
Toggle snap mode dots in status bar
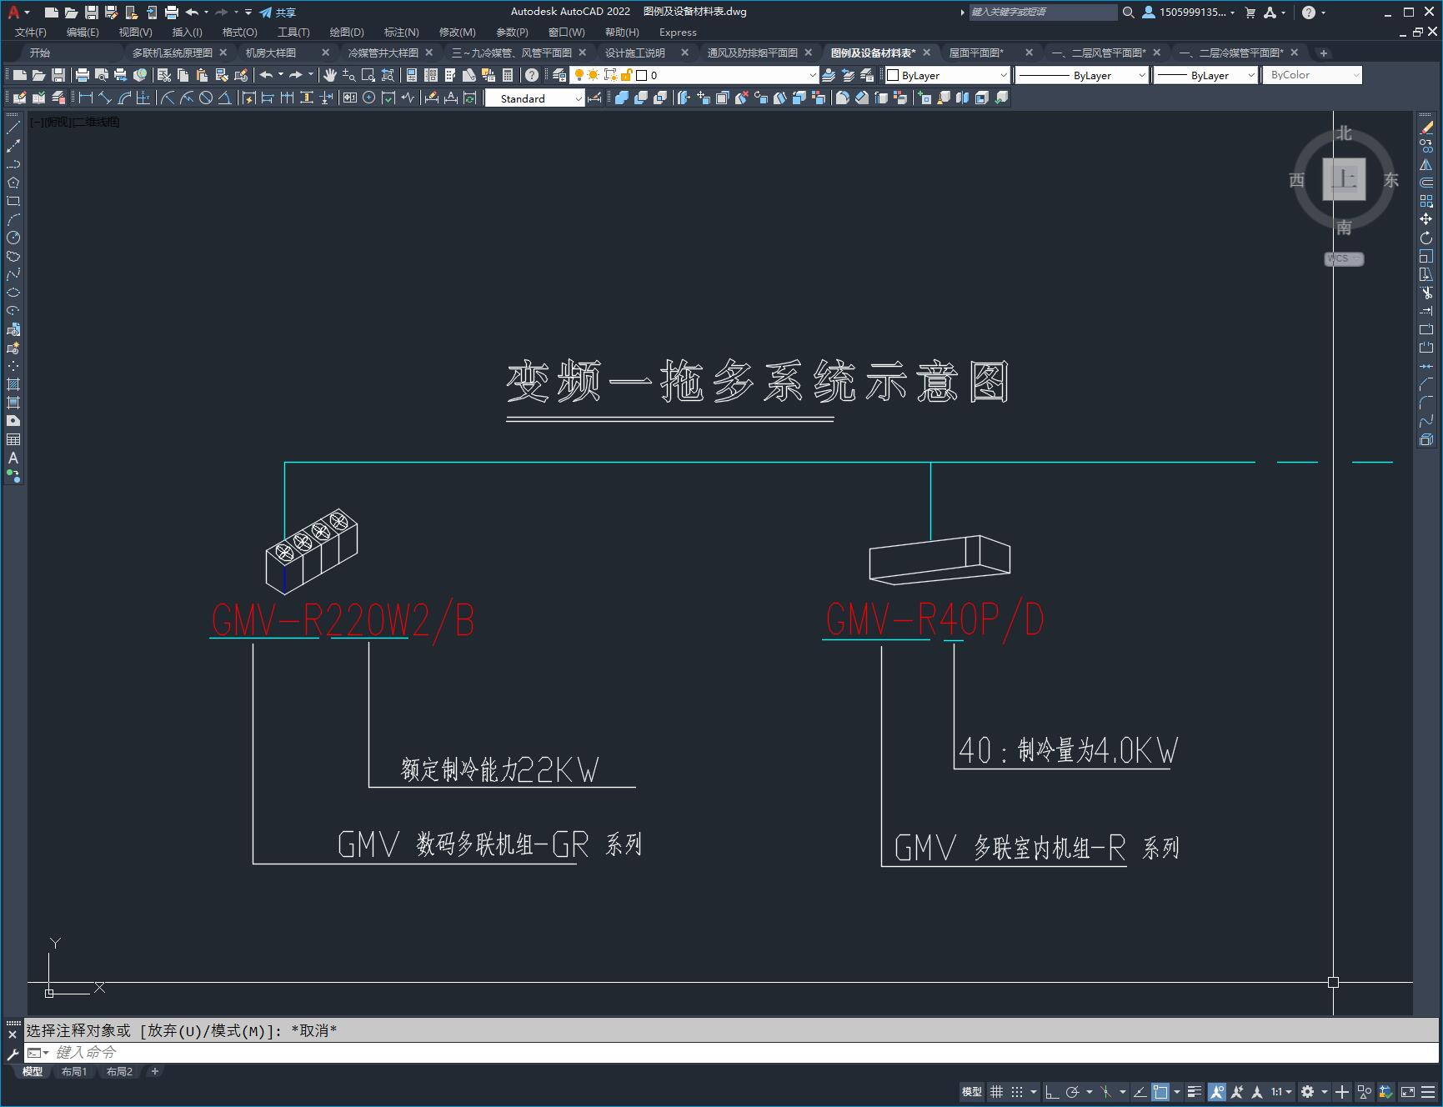click(1017, 1091)
